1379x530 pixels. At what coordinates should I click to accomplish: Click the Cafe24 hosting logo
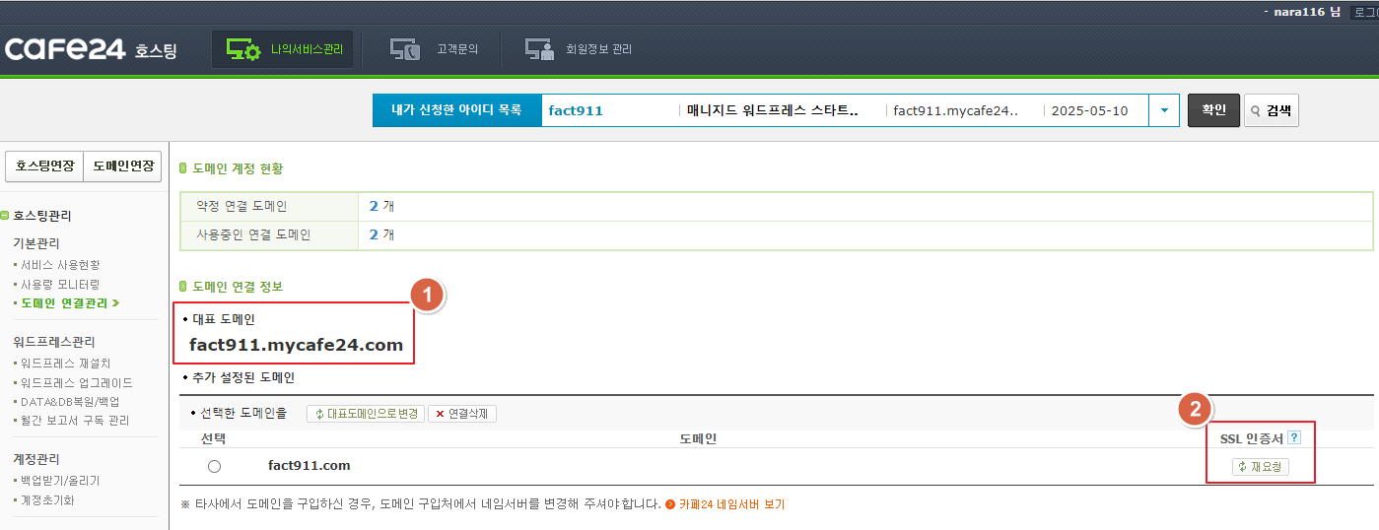(91, 49)
